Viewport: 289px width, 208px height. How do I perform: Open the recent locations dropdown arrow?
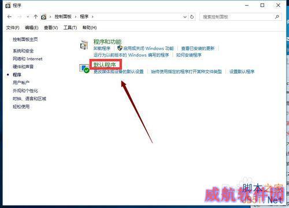pyautogui.click(x=28, y=17)
